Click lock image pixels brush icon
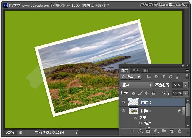Screen dimensions: 192x138 tap(140, 93)
